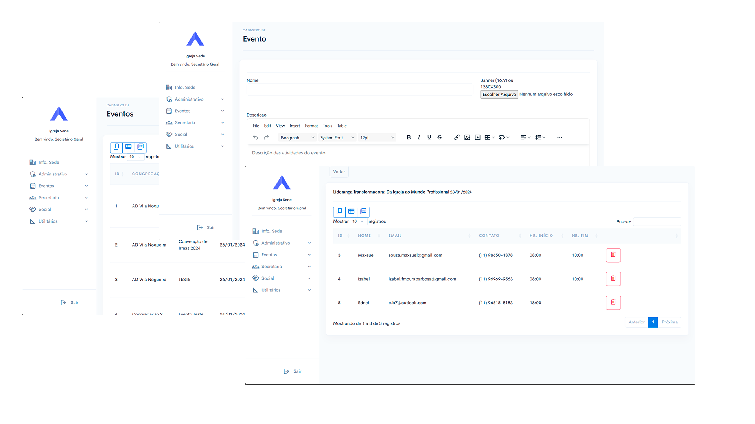Viewport: 755px width, 424px height.
Task: Click the Bold formatting icon
Action: 409,137
